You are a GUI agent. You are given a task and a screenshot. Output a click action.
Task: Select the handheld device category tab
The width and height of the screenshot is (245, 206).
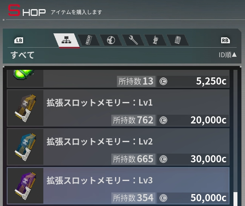pyautogui.click(x=155, y=40)
